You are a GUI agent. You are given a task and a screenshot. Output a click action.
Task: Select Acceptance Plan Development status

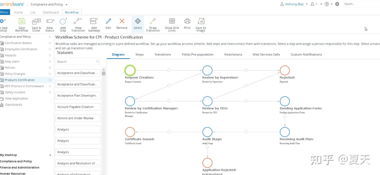pos(78,95)
